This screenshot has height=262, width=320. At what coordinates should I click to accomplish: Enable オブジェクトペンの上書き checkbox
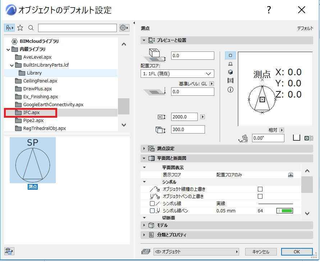[260, 196]
